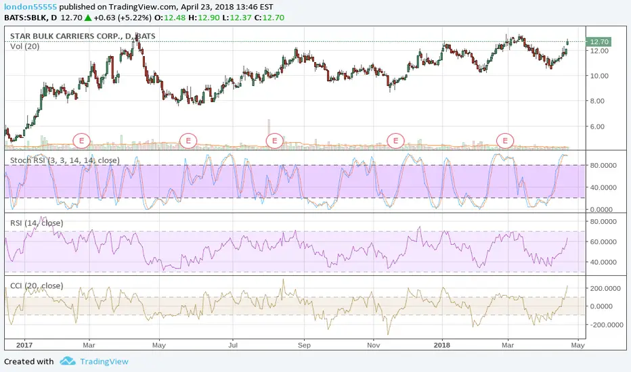
Task: Click the BATS:SBLK, D symbol text
Action: click(x=30, y=18)
